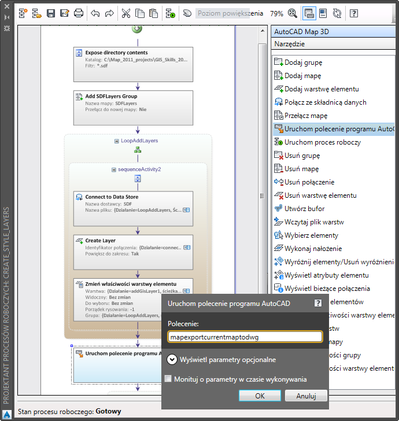Select Dodaj warstwę elementu tool
Image resolution: width=399 pixels, height=421 pixels.
pos(334,89)
